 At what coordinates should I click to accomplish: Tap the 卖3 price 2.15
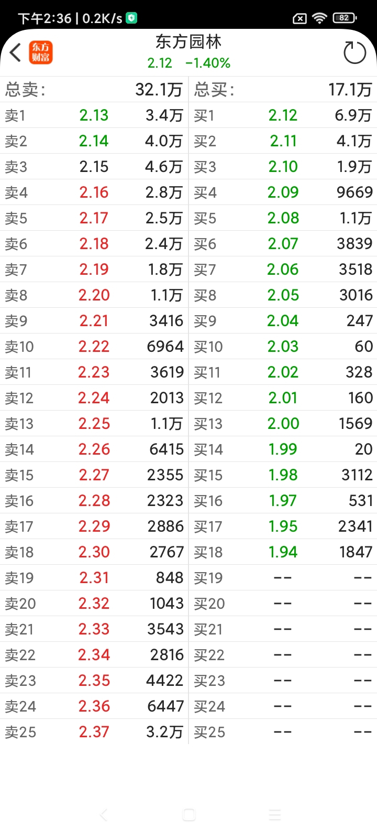(x=94, y=167)
